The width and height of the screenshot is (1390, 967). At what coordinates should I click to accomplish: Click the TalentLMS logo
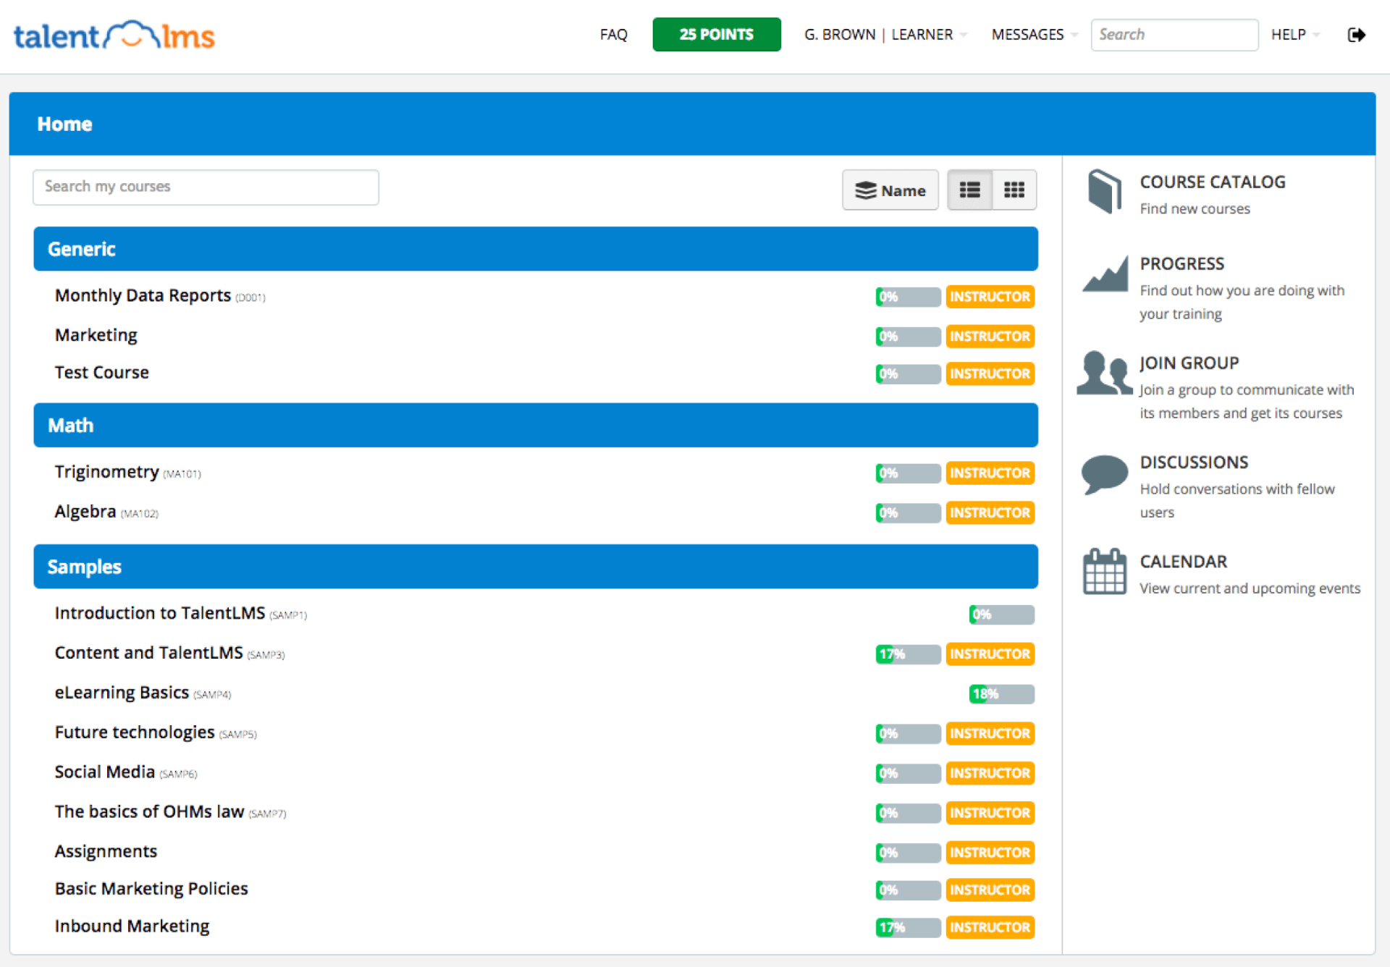114,35
